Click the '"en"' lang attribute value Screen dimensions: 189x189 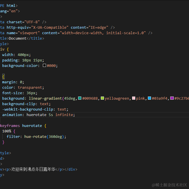13,11
